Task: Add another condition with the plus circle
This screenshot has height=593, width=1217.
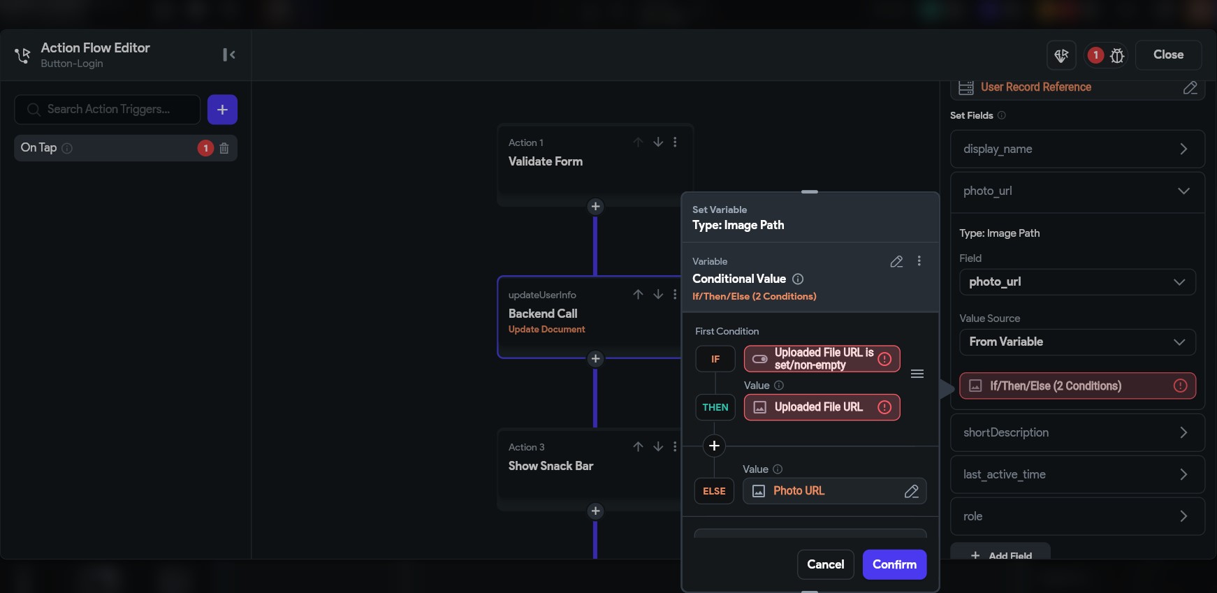Action: click(714, 446)
